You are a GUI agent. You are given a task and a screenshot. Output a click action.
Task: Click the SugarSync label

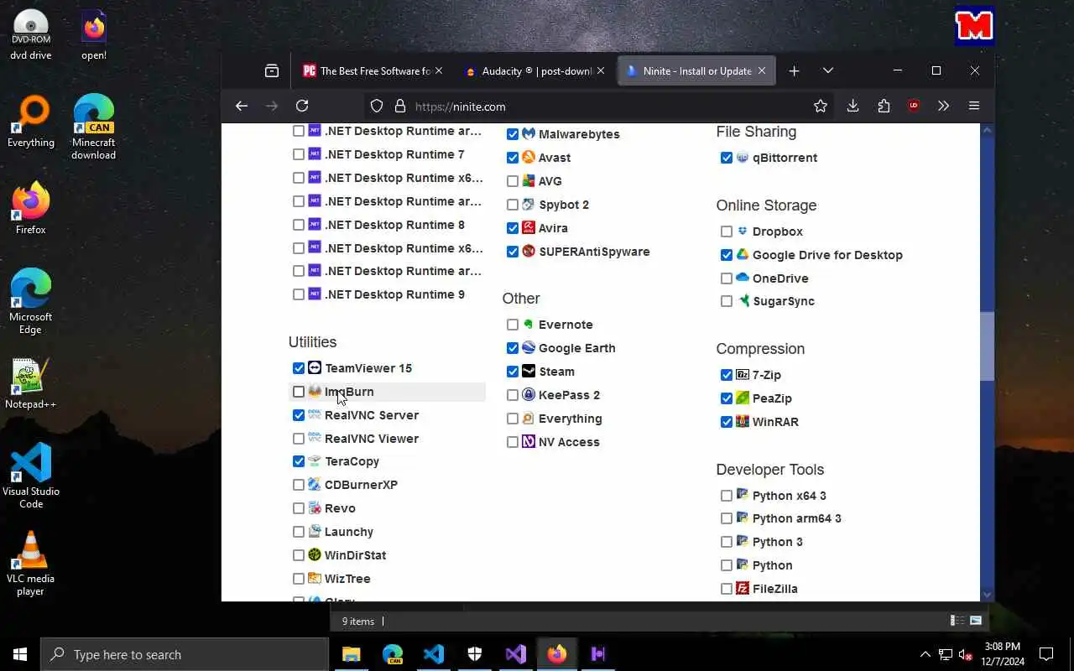point(784,301)
